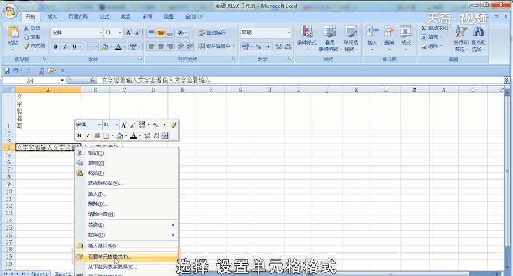
Task: Click the grow font size ribbon button
Action: point(129,33)
